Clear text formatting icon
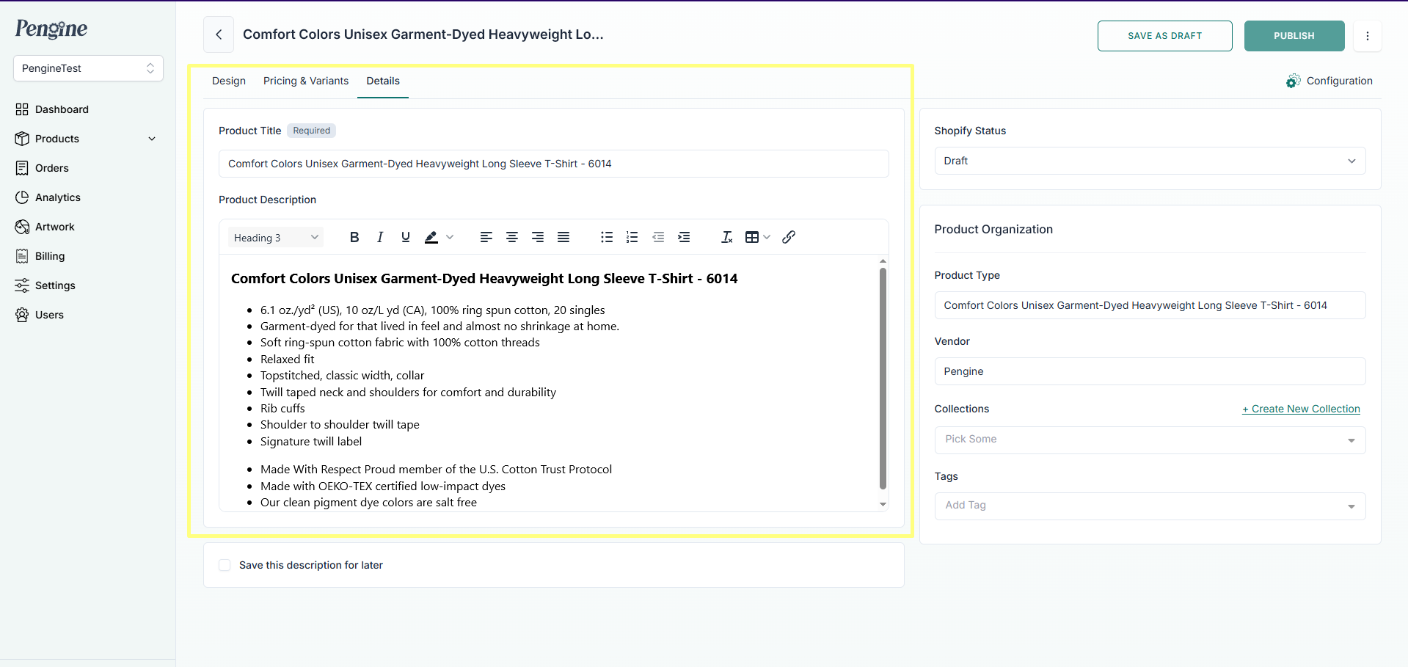The height and width of the screenshot is (667, 1408). pos(726,237)
